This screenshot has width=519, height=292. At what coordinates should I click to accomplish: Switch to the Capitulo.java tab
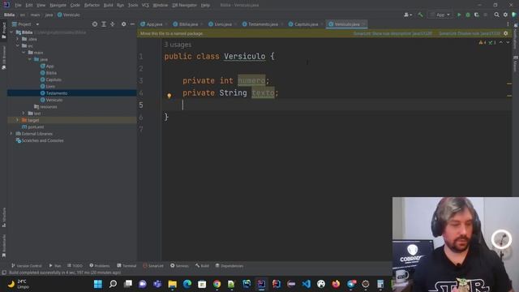coord(306,24)
